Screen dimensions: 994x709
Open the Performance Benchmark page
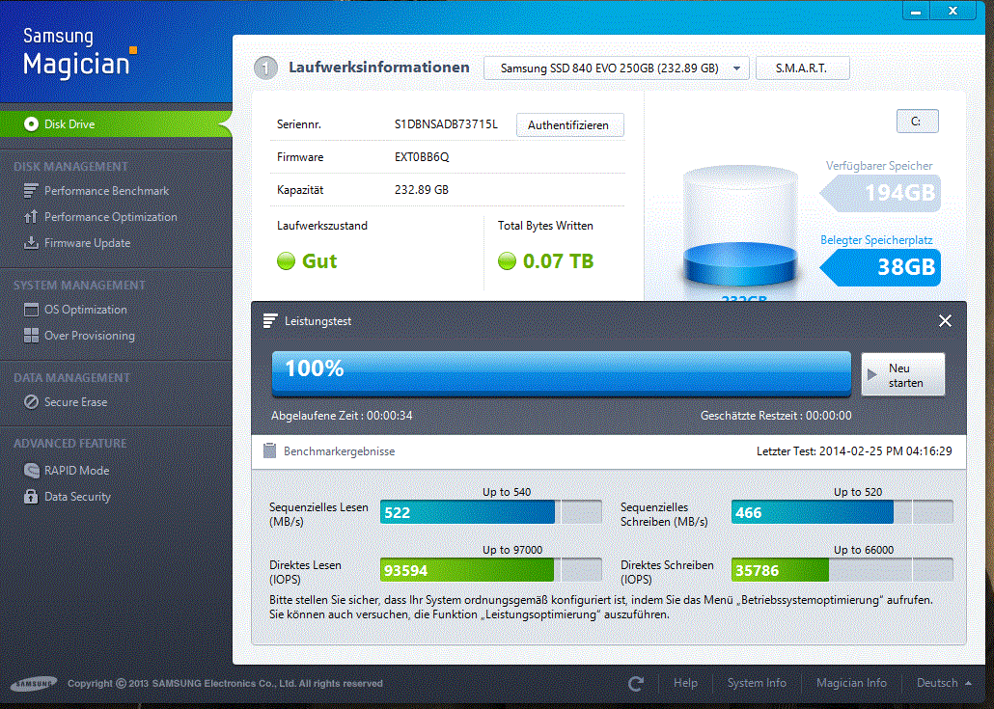point(106,191)
